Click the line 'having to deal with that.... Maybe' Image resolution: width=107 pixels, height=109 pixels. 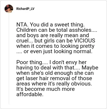point(57,68)
